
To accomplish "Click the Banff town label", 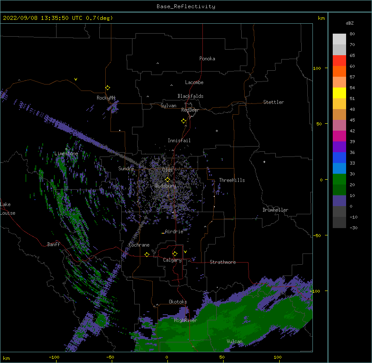I will [x=54, y=244].
